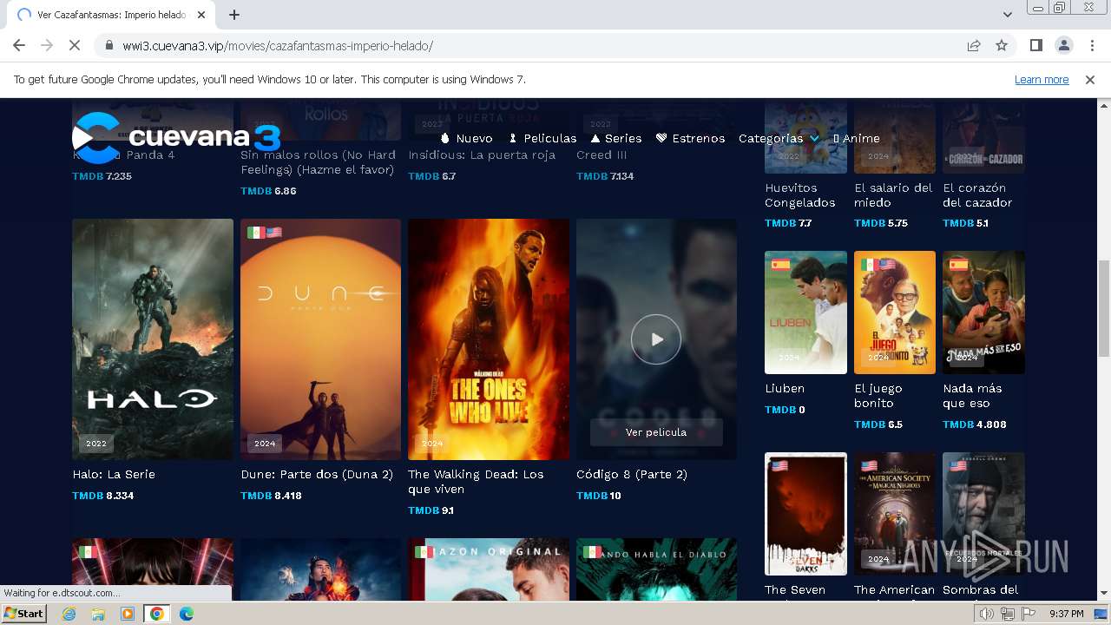Launch Internet Explorer from taskbar
This screenshot has height=625, width=1111.
point(69,614)
